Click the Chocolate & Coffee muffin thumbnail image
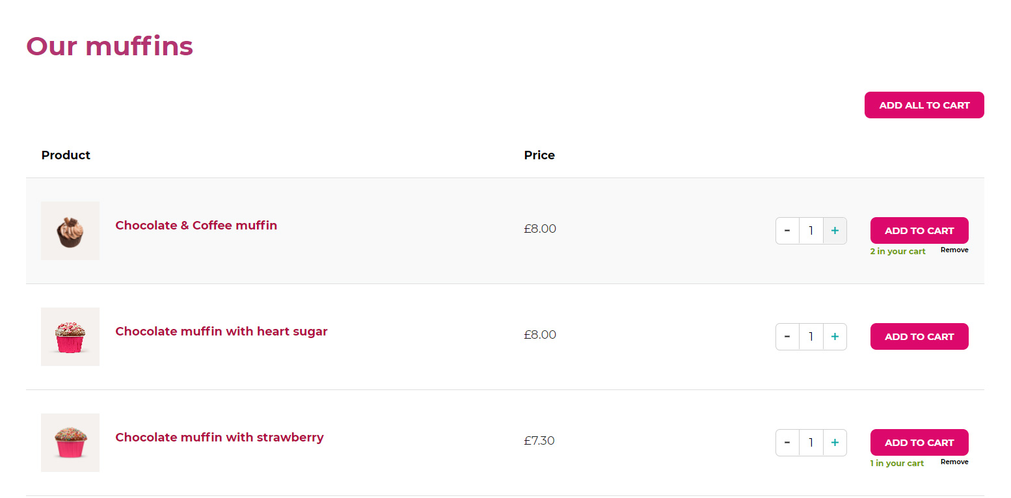Image resolution: width=1011 pixels, height=498 pixels. tap(70, 231)
